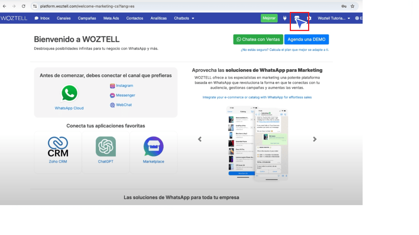Click the Marketplace app logo

[x=153, y=146]
